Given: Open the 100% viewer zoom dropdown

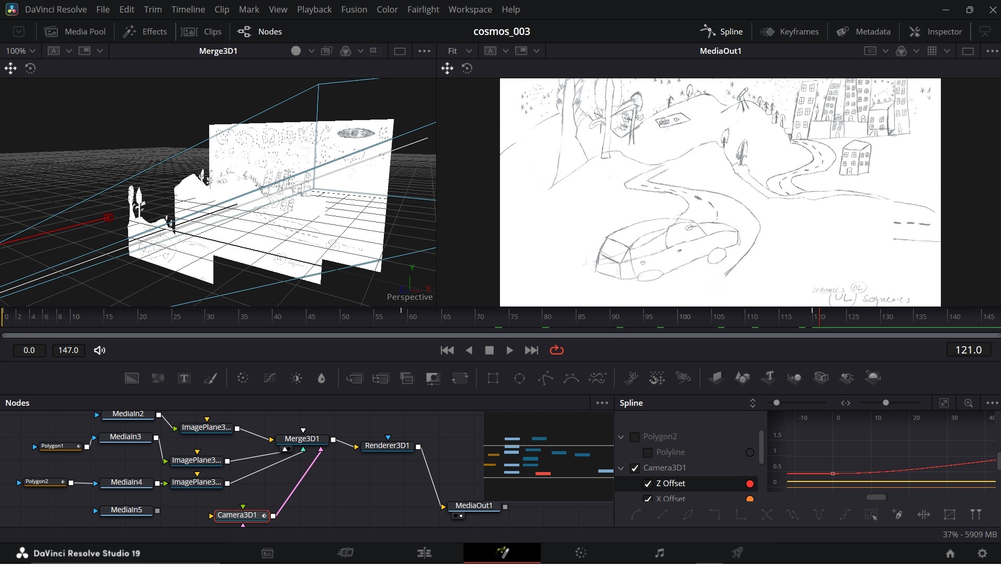Looking at the screenshot, I should pyautogui.click(x=20, y=51).
